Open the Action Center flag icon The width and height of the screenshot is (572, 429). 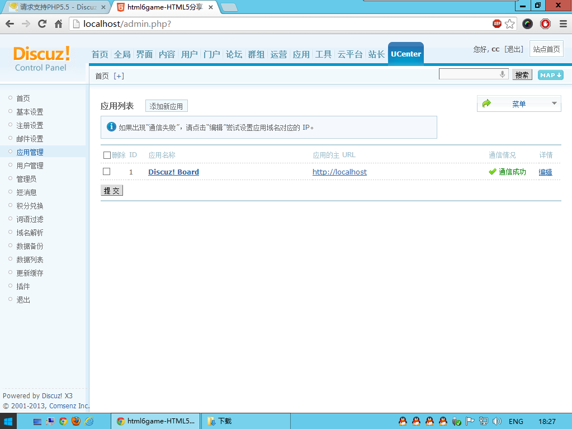pyautogui.click(x=470, y=421)
